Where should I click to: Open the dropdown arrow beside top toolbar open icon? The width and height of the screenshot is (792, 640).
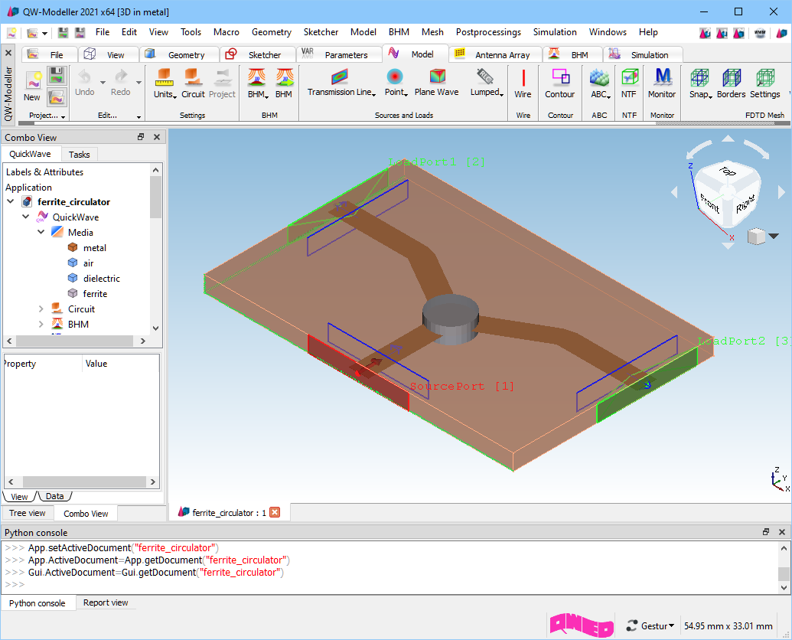[45, 34]
